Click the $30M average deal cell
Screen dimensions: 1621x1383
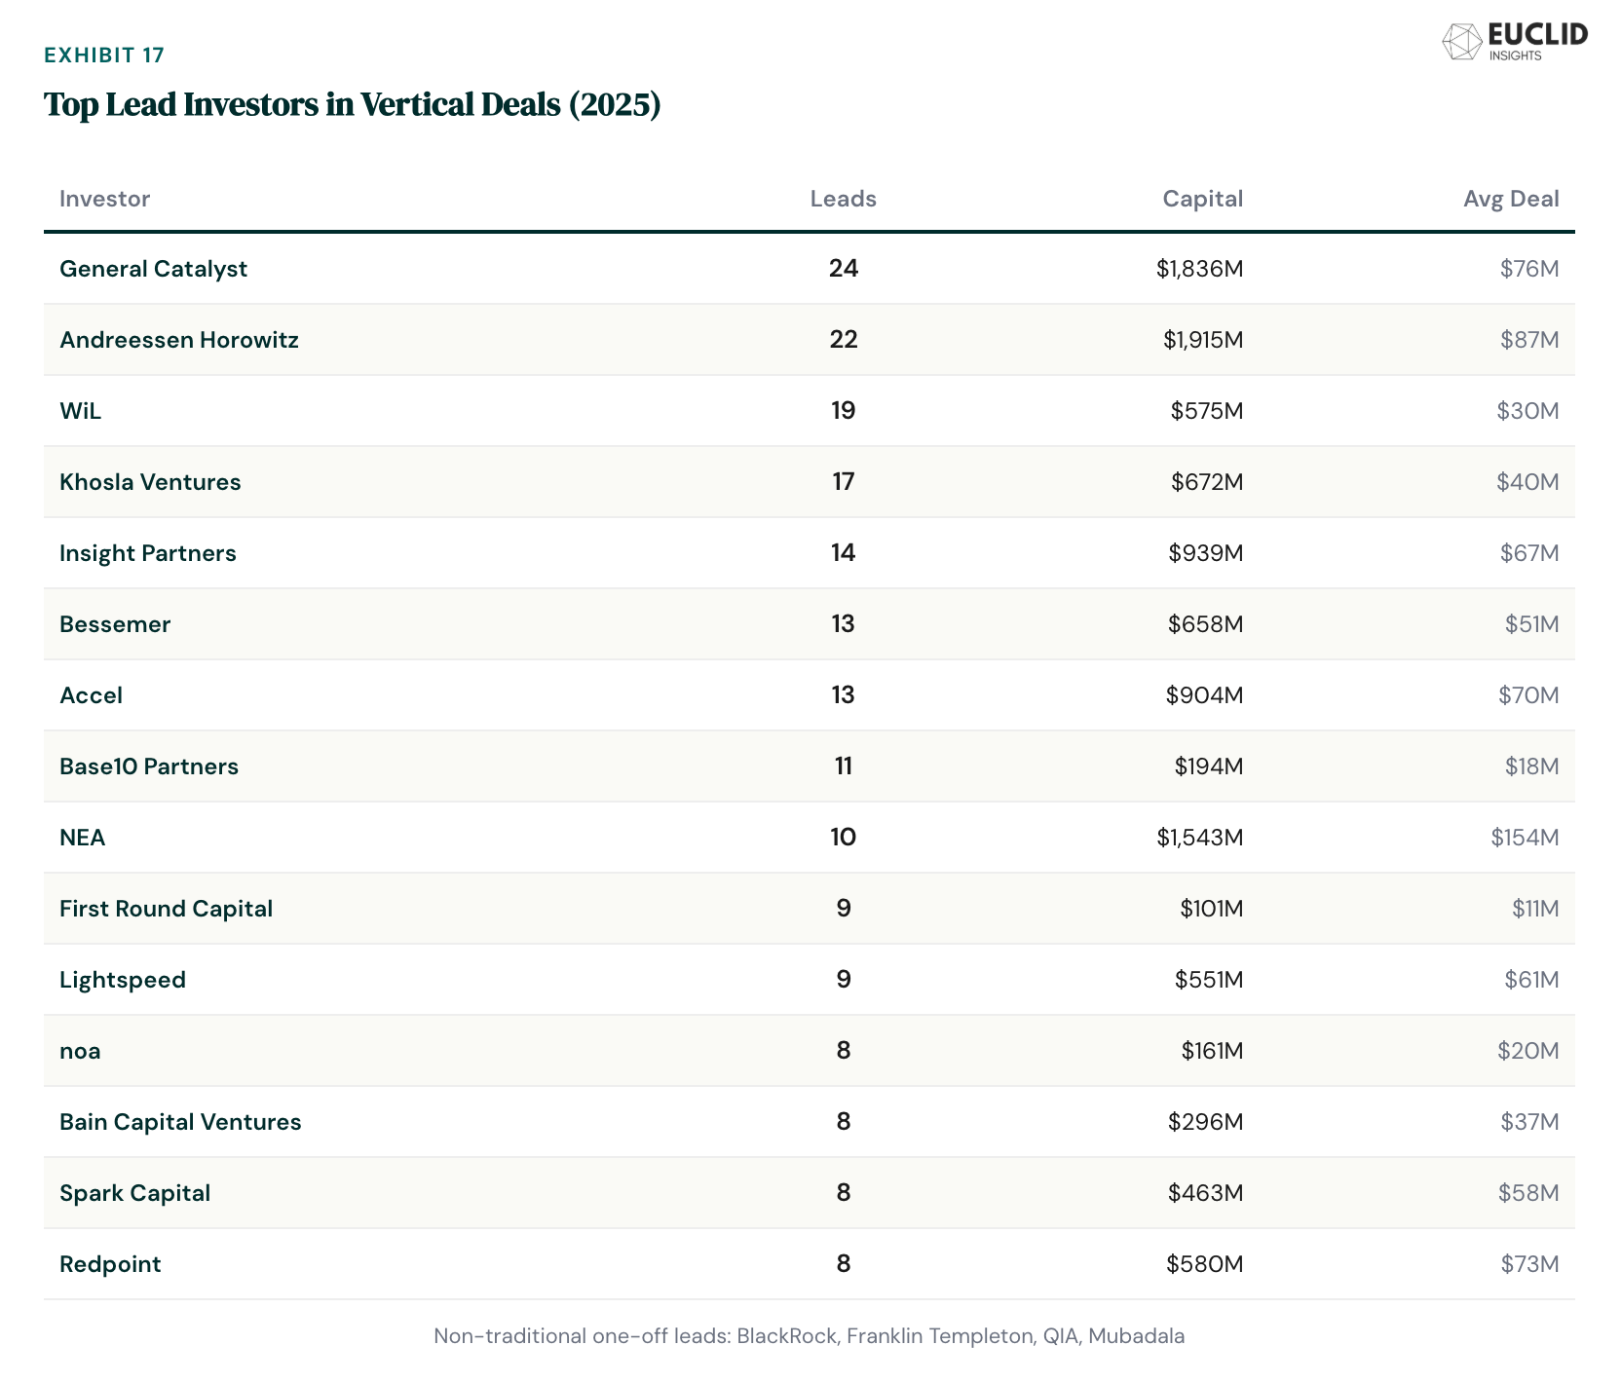1528,411
